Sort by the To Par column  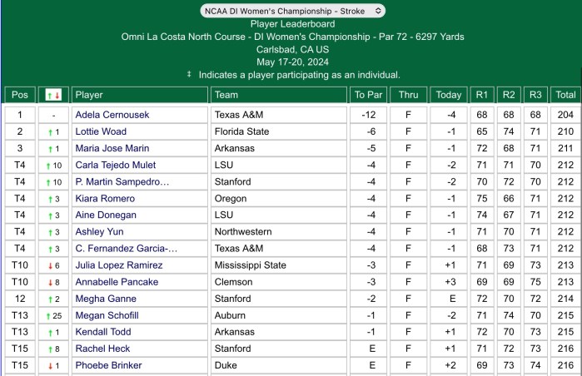[366, 95]
